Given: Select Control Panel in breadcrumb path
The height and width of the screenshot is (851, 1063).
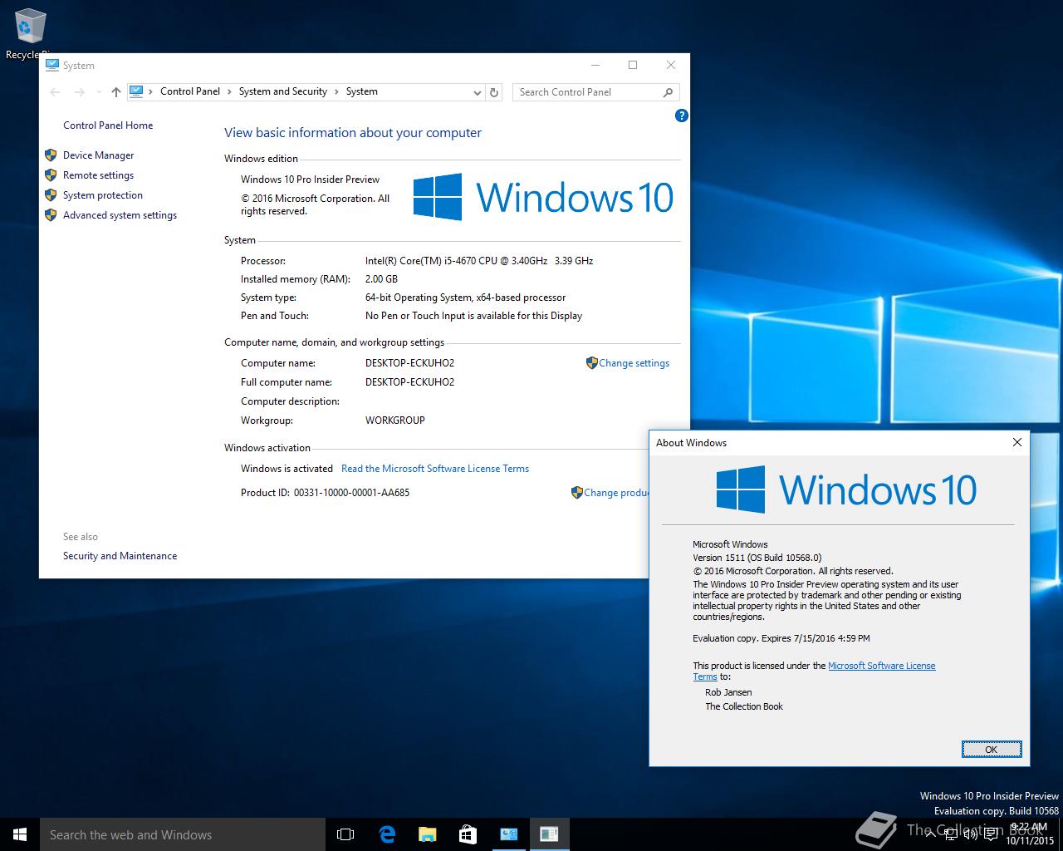Looking at the screenshot, I should (x=190, y=91).
